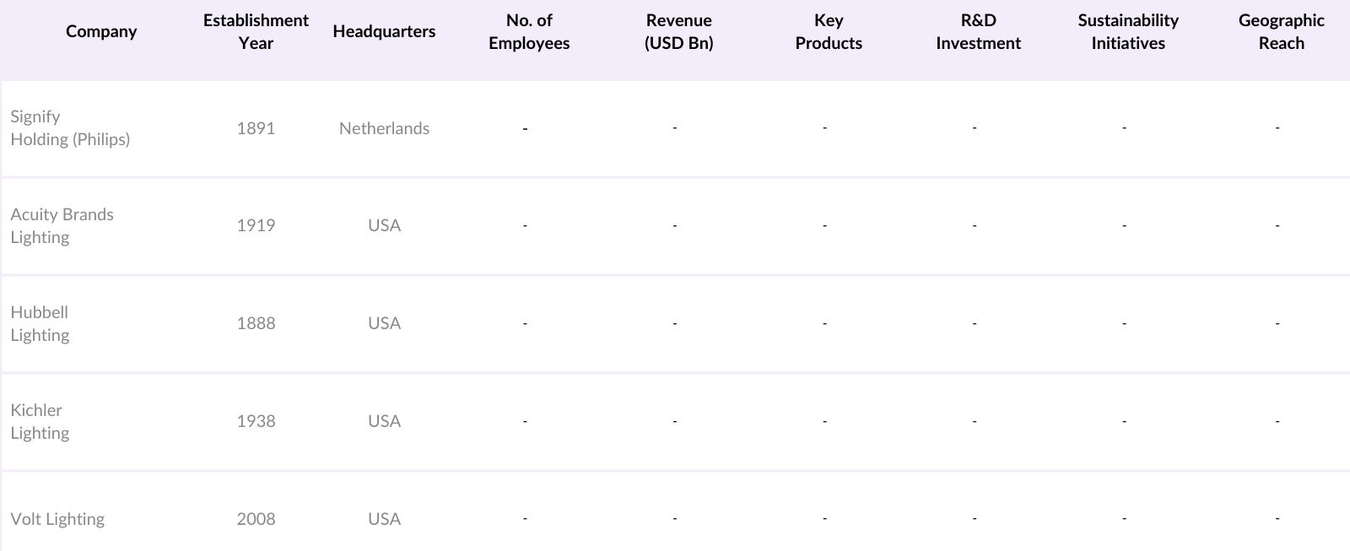Select the R&D Investment column header
This screenshot has width=1350, height=551.
978,32
